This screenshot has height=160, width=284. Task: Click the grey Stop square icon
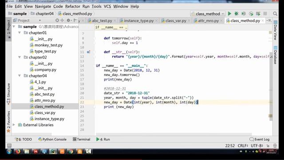click(265, 14)
